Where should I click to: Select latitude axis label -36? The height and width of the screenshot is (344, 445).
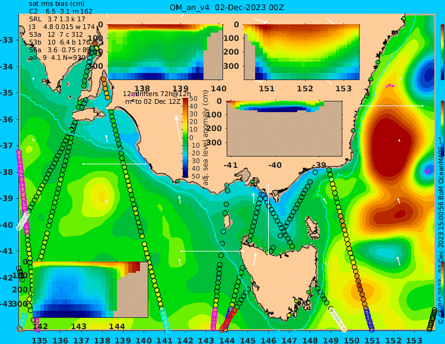(7, 119)
